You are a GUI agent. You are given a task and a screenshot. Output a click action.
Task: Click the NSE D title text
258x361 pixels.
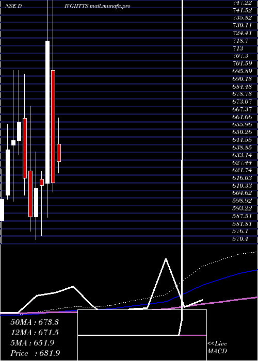pos(13,6)
